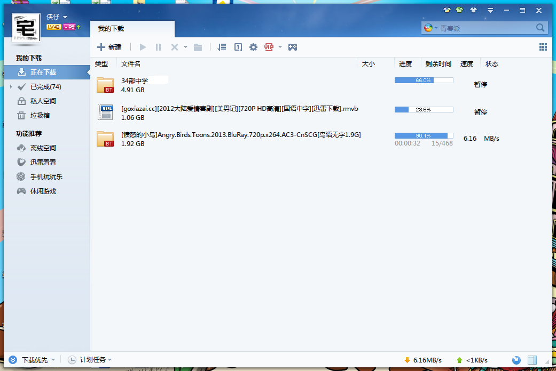
Task: Expand the 已完成 tree arrow
Action: click(11, 87)
